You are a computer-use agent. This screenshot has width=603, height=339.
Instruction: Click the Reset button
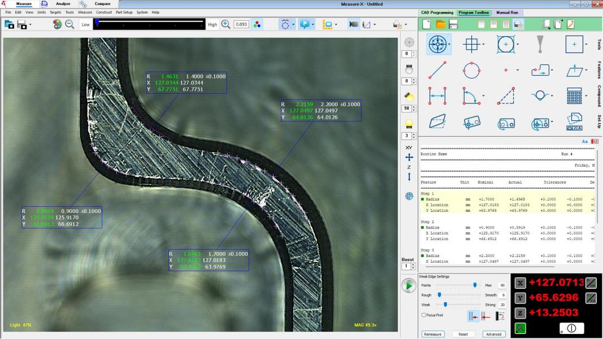(x=463, y=334)
